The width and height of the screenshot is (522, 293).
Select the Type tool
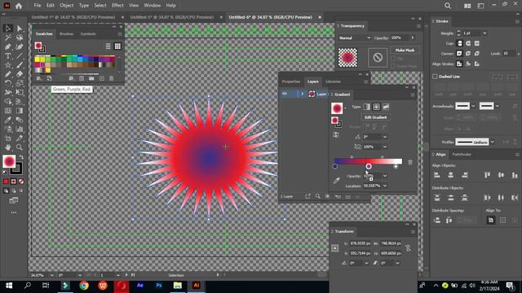pyautogui.click(x=8, y=56)
